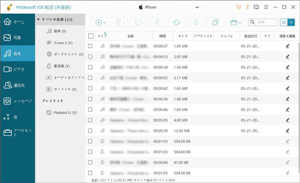The height and width of the screenshot is (183, 300).
Task: Check the row with duration 00:00:53
Action: [x=90, y=56]
